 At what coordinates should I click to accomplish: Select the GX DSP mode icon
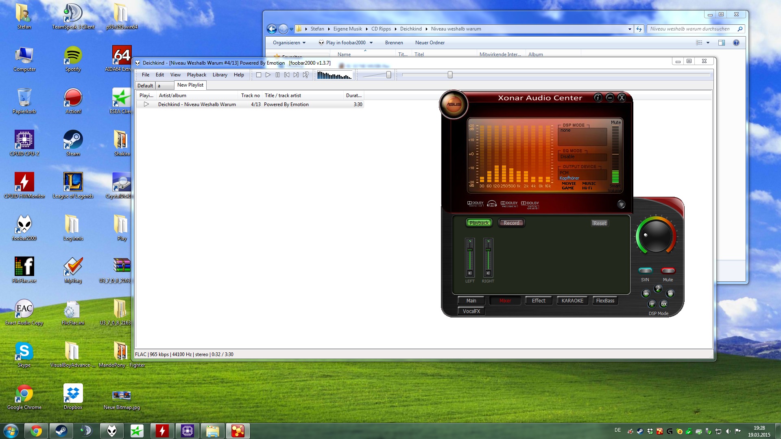[664, 304]
